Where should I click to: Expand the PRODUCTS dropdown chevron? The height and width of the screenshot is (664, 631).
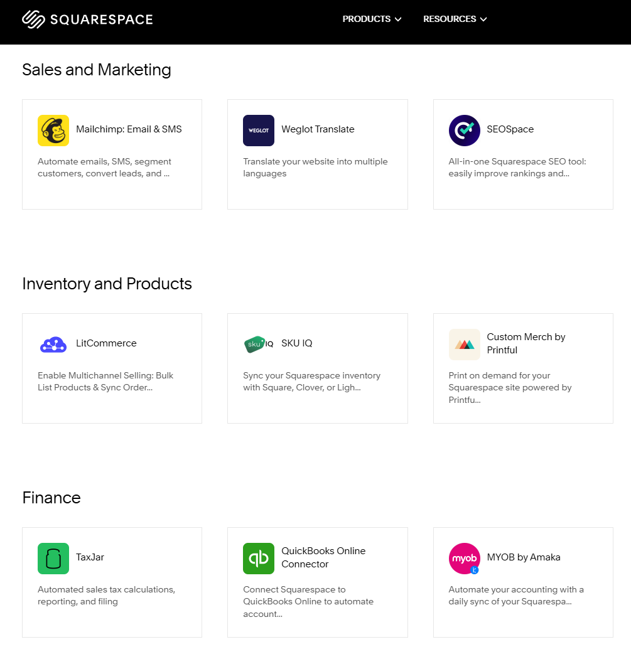click(x=398, y=19)
